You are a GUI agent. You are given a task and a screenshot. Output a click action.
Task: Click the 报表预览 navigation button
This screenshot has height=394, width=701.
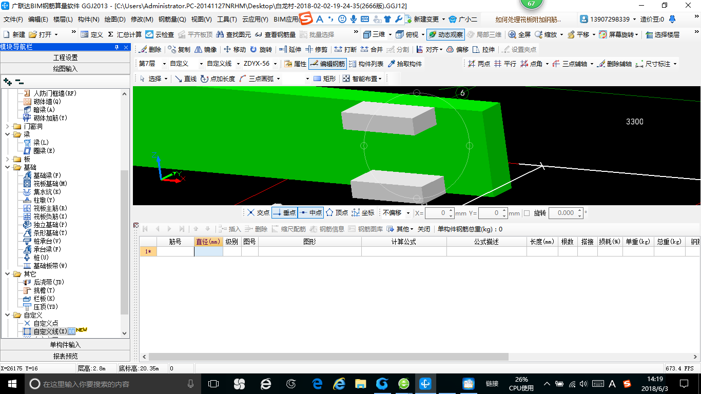click(65, 356)
